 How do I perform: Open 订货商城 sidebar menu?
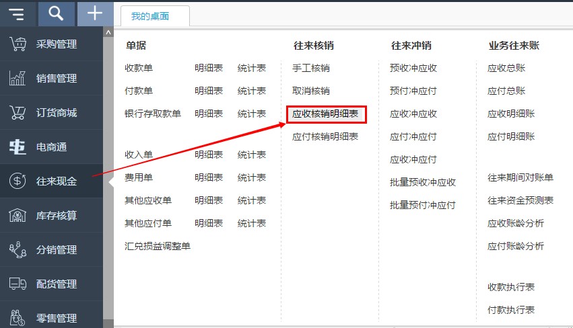[x=52, y=113]
